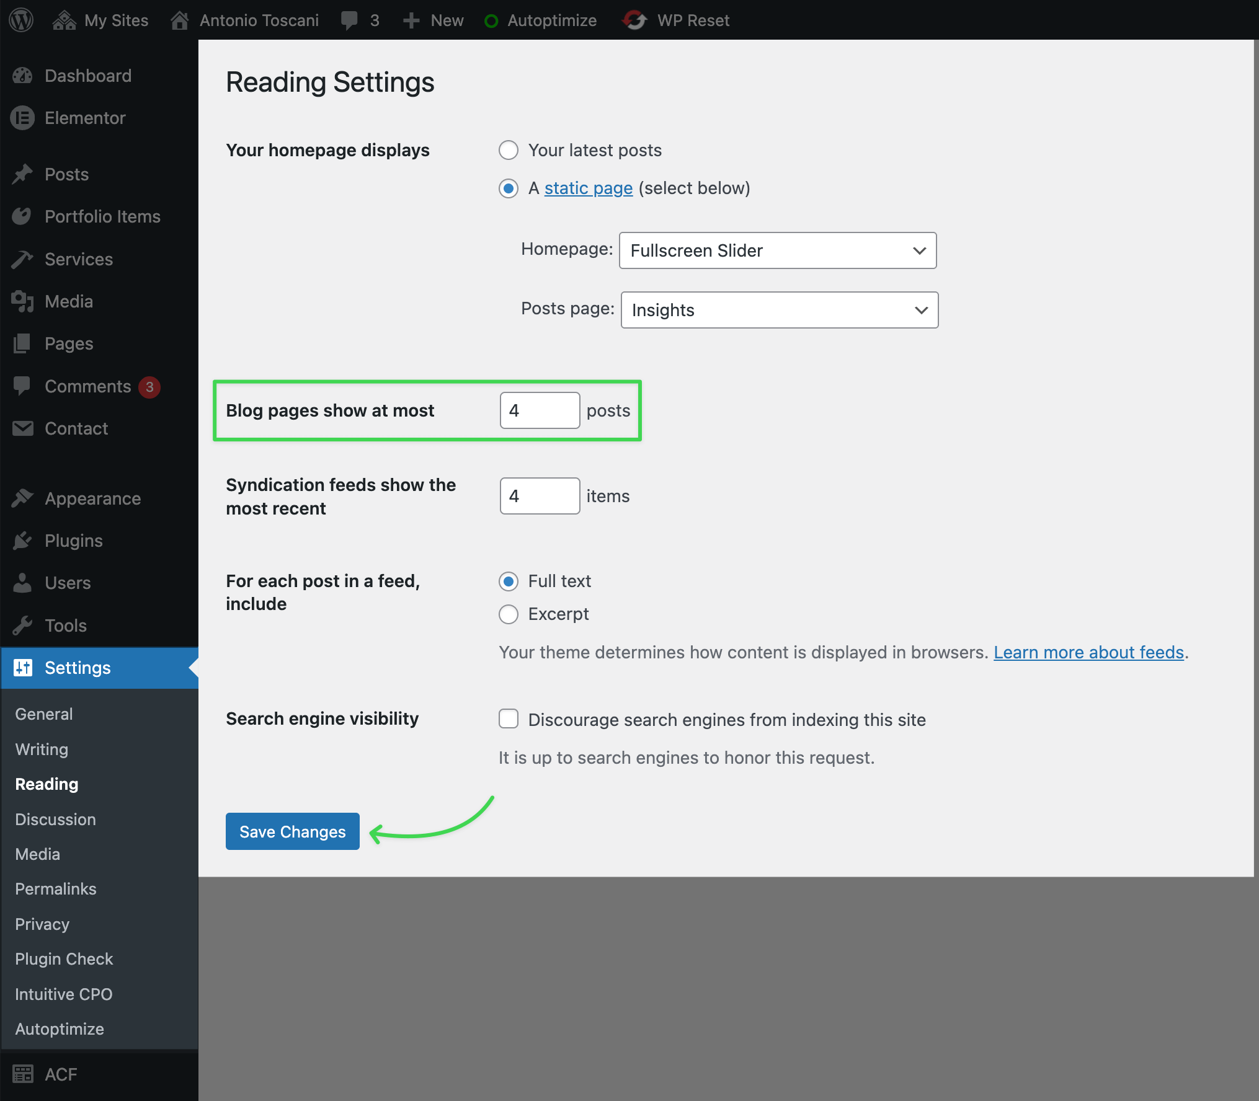Open the comments bubble in admin bar
The height and width of the screenshot is (1101, 1259).
point(350,20)
